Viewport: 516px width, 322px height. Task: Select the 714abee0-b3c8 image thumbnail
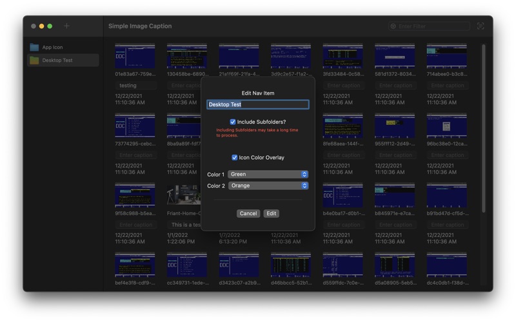coord(446,57)
